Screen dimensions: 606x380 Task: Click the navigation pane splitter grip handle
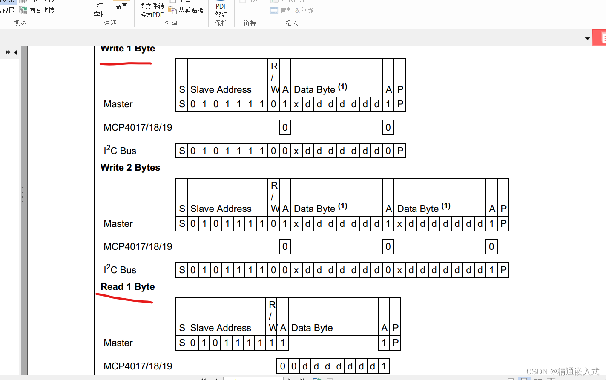pyautogui.click(x=23, y=194)
